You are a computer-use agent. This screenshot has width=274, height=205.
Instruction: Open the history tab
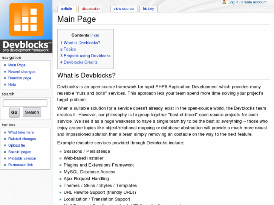click(148, 9)
